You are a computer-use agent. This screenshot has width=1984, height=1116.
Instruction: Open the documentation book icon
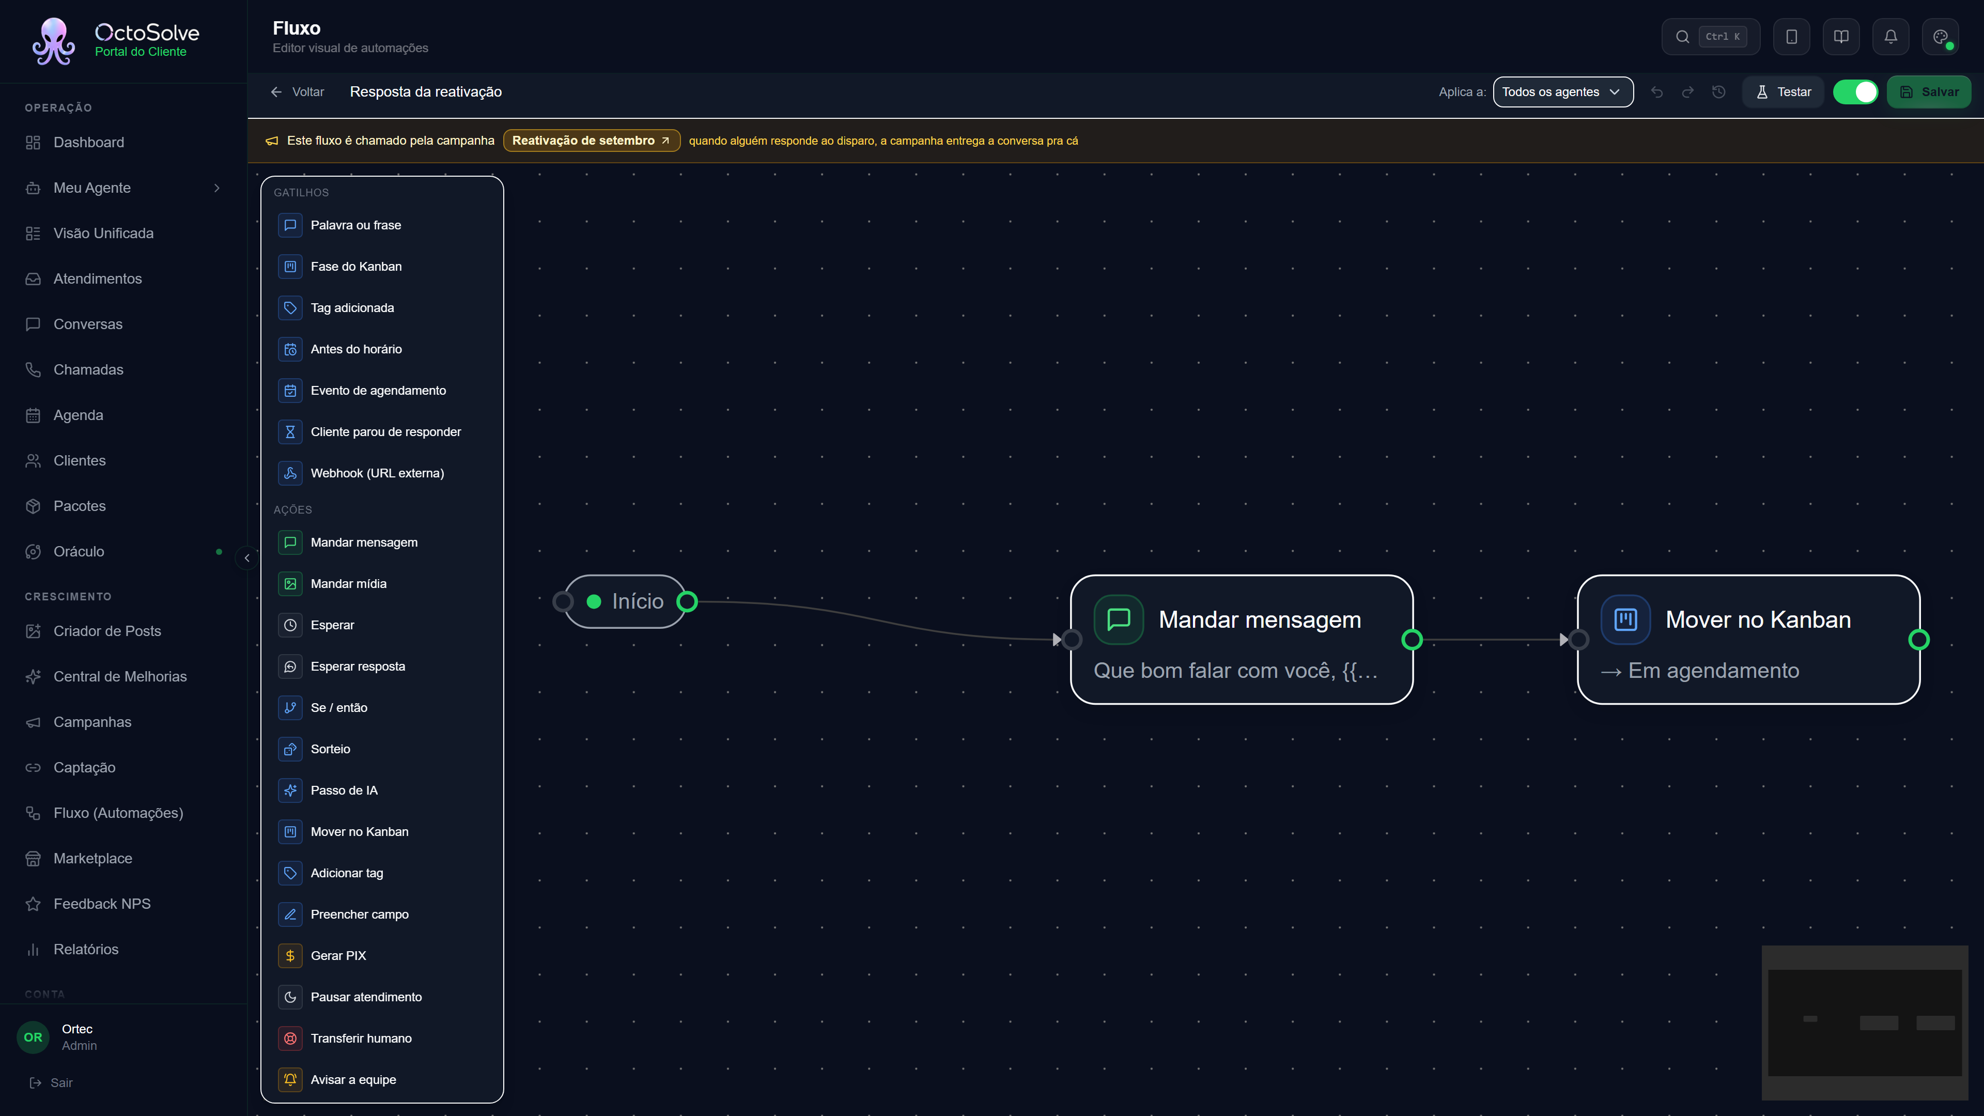point(1841,36)
